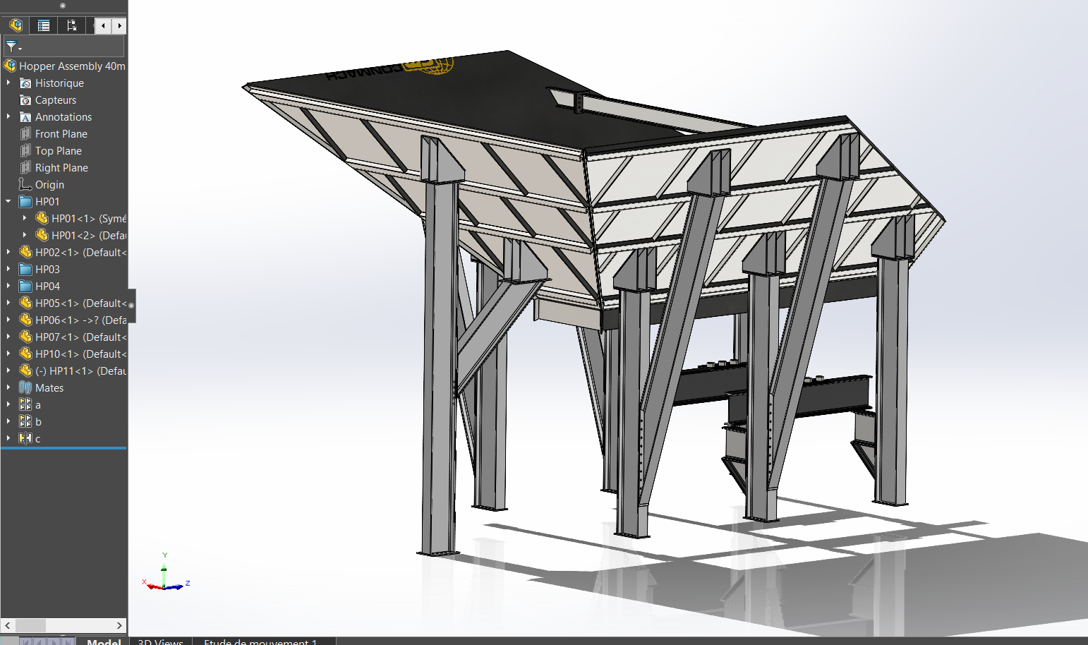
Task: Click the mirror icon for item c
Action: 25,438
